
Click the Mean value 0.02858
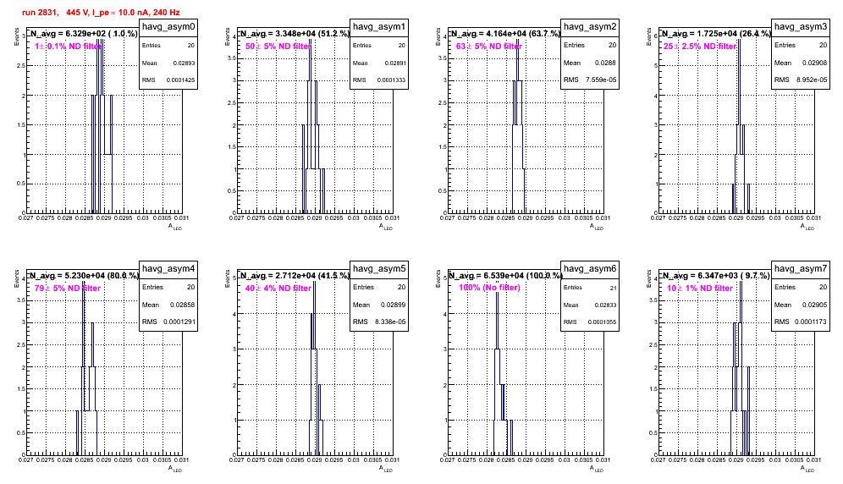[182, 305]
